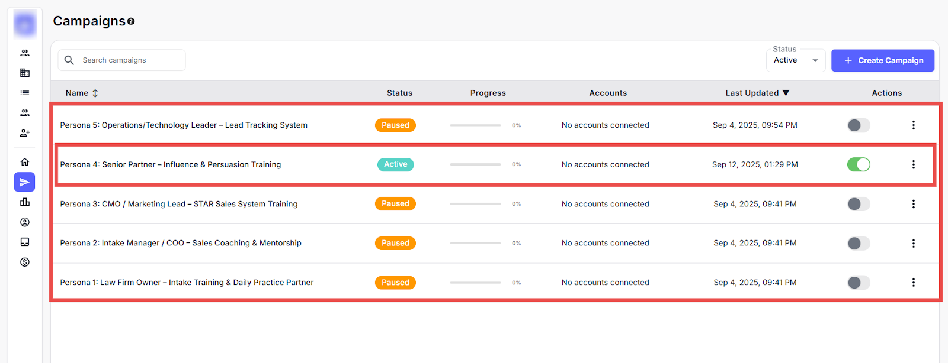Open the companies building icon in sidebar
Image resolution: width=948 pixels, height=363 pixels.
pos(25,73)
